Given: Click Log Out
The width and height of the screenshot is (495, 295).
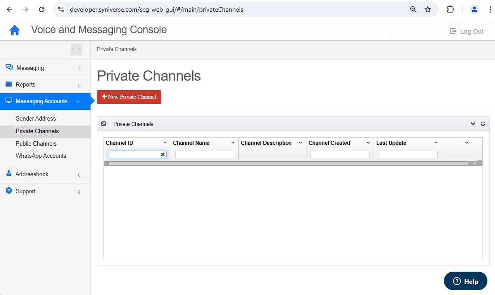Looking at the screenshot, I should click(467, 31).
